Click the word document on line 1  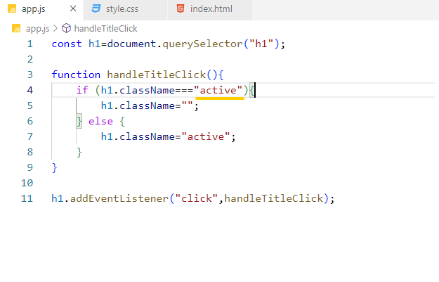point(131,44)
